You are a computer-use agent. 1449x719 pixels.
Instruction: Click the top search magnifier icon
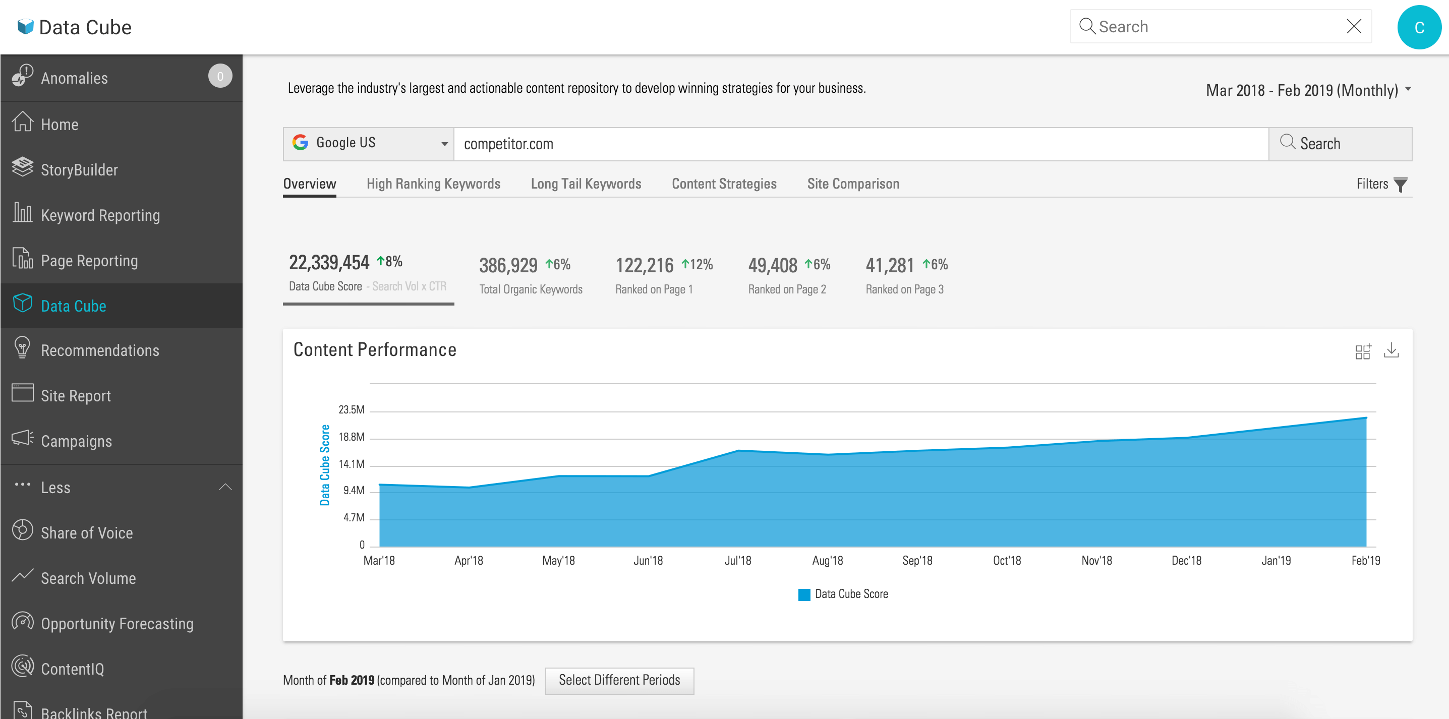1087,26
